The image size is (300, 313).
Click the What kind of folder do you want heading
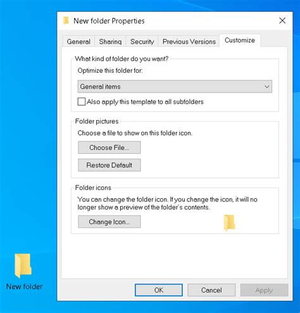pyautogui.click(x=122, y=58)
